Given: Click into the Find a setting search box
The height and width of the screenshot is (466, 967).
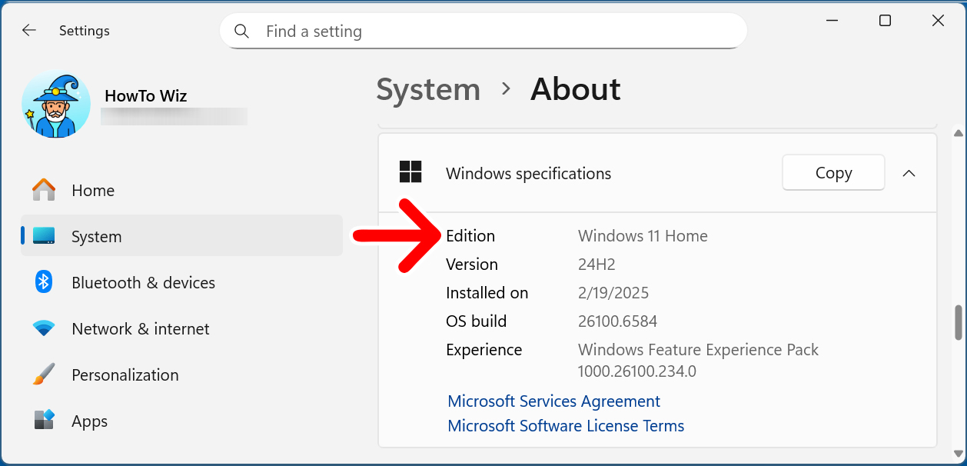Looking at the screenshot, I should pos(492,32).
